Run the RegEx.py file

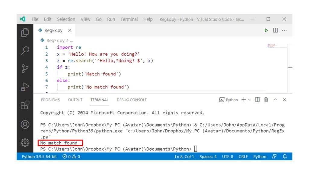266,30
